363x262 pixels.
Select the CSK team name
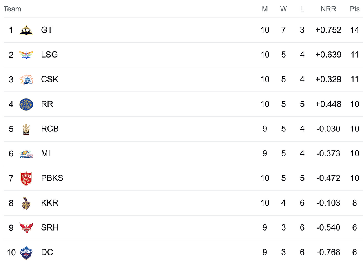click(x=49, y=80)
